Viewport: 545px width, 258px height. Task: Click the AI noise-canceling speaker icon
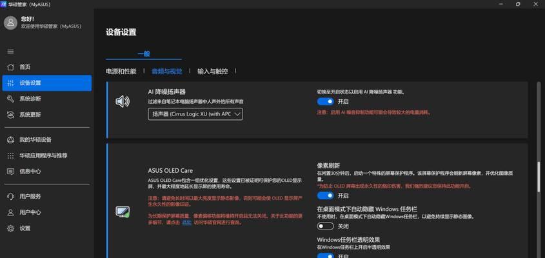(123, 101)
